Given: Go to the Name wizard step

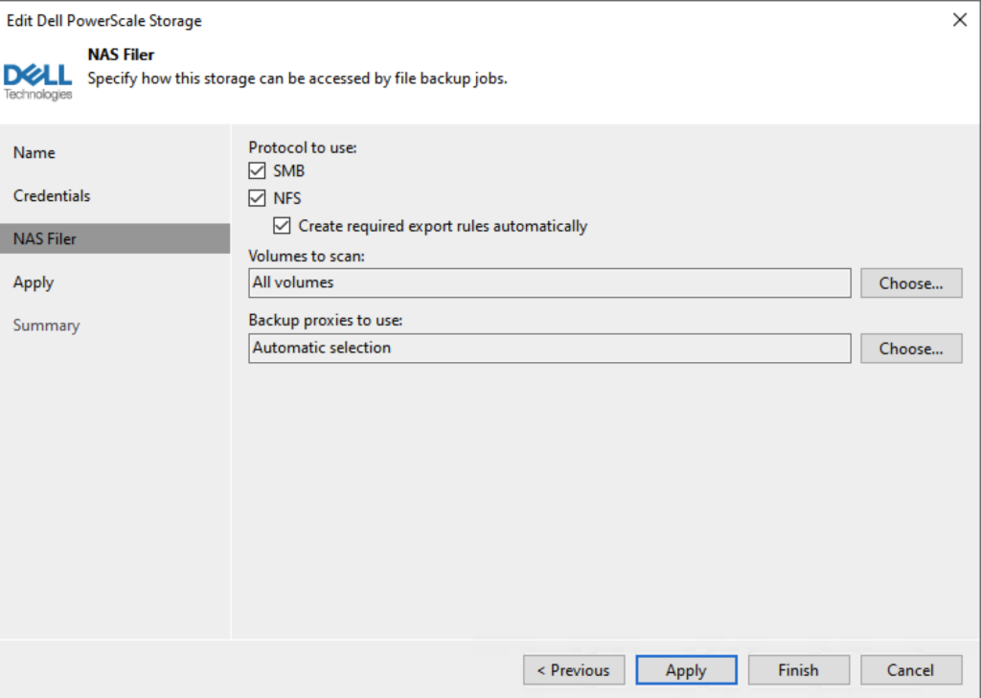Looking at the screenshot, I should pos(34,153).
